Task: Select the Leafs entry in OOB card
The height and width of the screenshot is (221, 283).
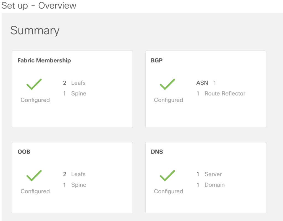Action: 78,174
